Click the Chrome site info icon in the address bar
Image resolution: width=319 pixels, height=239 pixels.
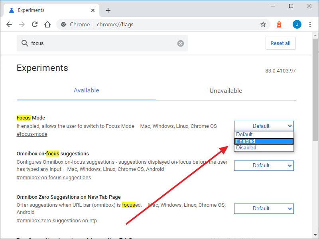(63, 24)
